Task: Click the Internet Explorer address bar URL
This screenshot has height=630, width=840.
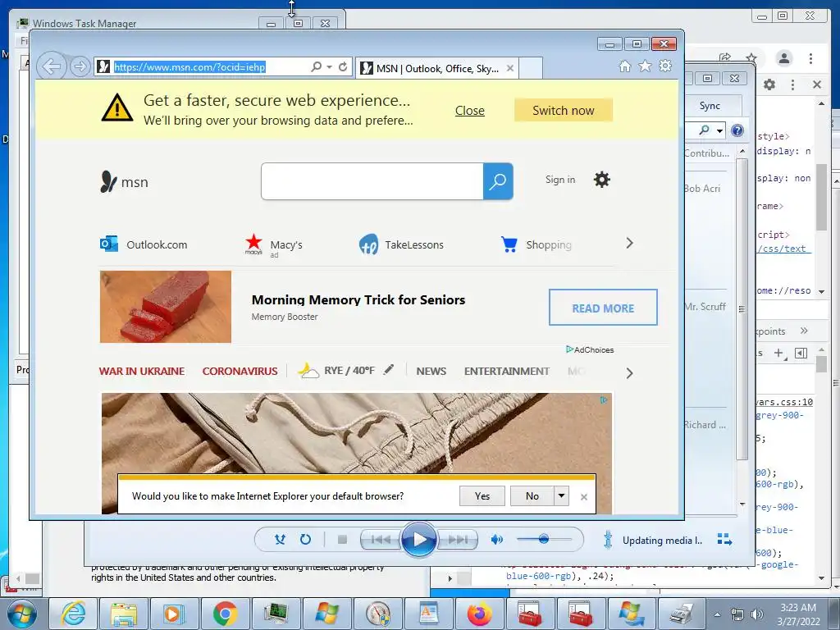Action: 189,67
